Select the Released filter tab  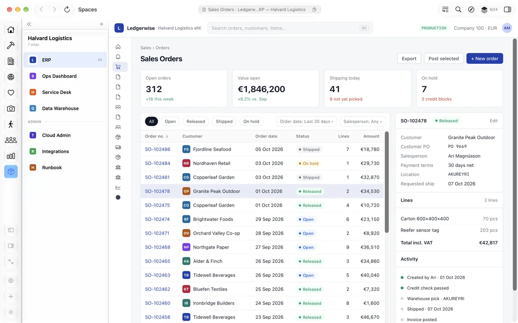[x=196, y=121]
